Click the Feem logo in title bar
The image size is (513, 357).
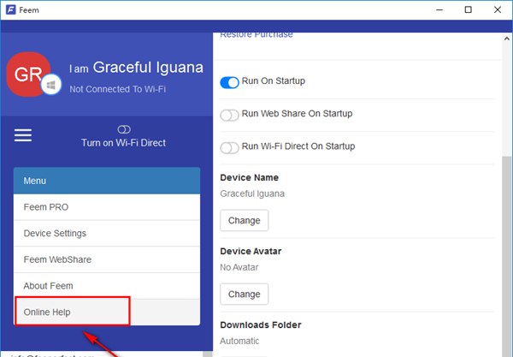11,9
